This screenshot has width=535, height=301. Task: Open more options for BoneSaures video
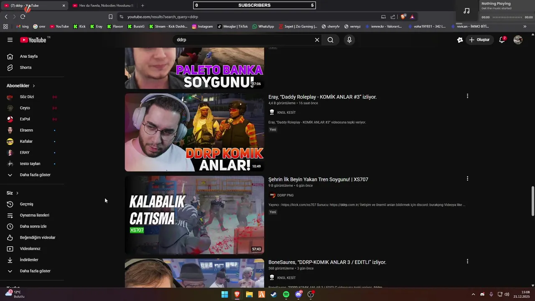(467, 261)
